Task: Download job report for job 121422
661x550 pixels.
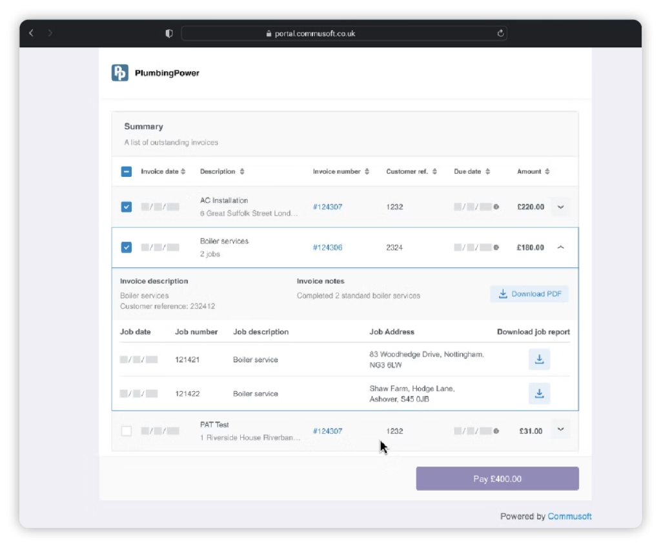Action: click(x=539, y=393)
